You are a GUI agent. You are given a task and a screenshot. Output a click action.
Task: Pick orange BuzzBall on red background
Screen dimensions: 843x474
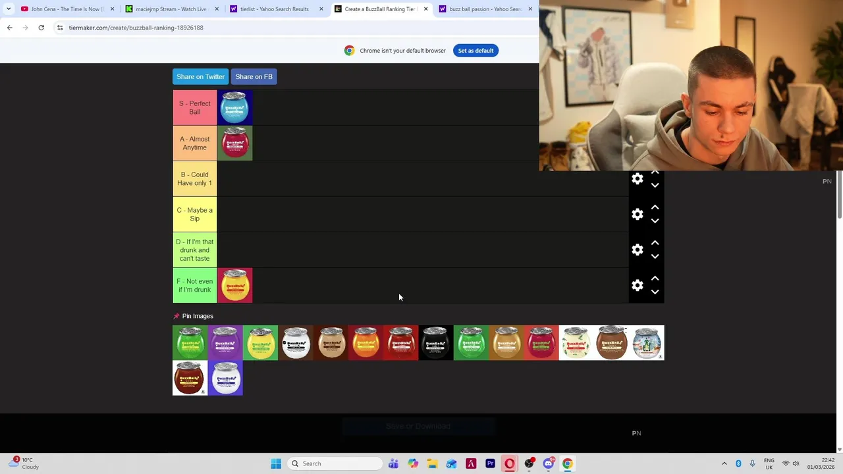pyautogui.click(x=366, y=342)
